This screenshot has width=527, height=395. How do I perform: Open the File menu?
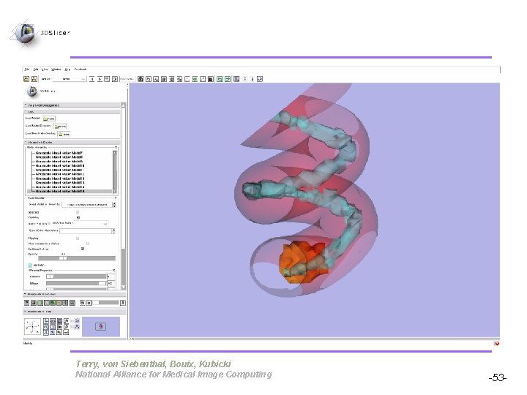(x=27, y=69)
